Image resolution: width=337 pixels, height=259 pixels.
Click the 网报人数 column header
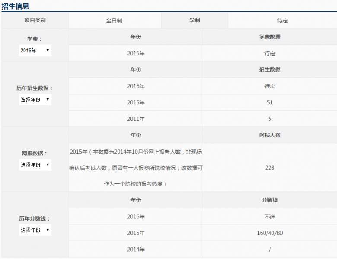[270, 135]
